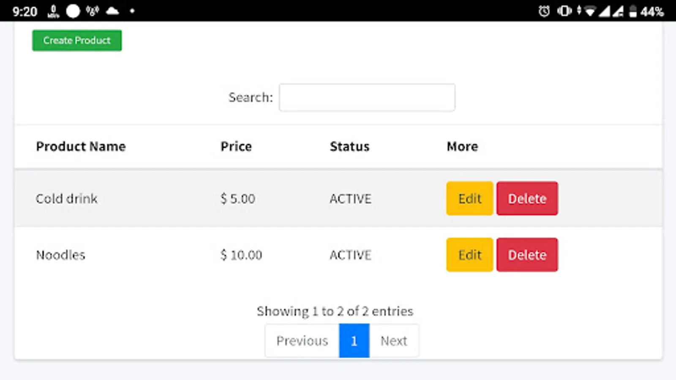Tap the cloud notification icon
Viewport: 676px width, 380px height.
[x=112, y=11]
